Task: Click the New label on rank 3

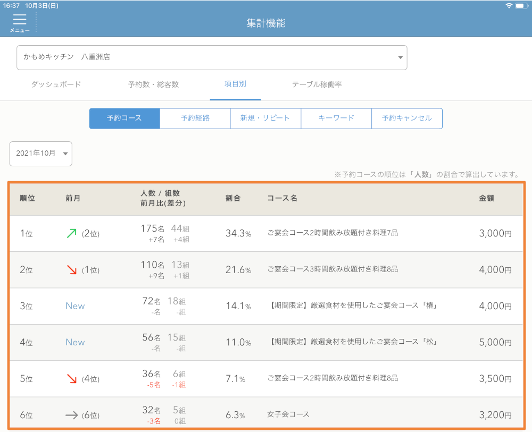Action: click(75, 306)
